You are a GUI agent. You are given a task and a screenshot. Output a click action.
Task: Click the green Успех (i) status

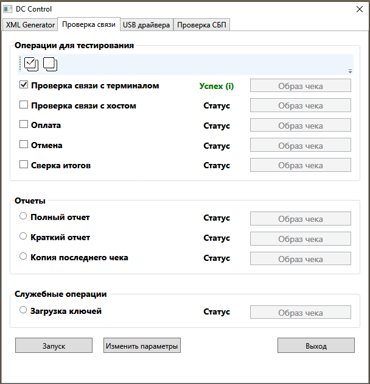(x=216, y=86)
